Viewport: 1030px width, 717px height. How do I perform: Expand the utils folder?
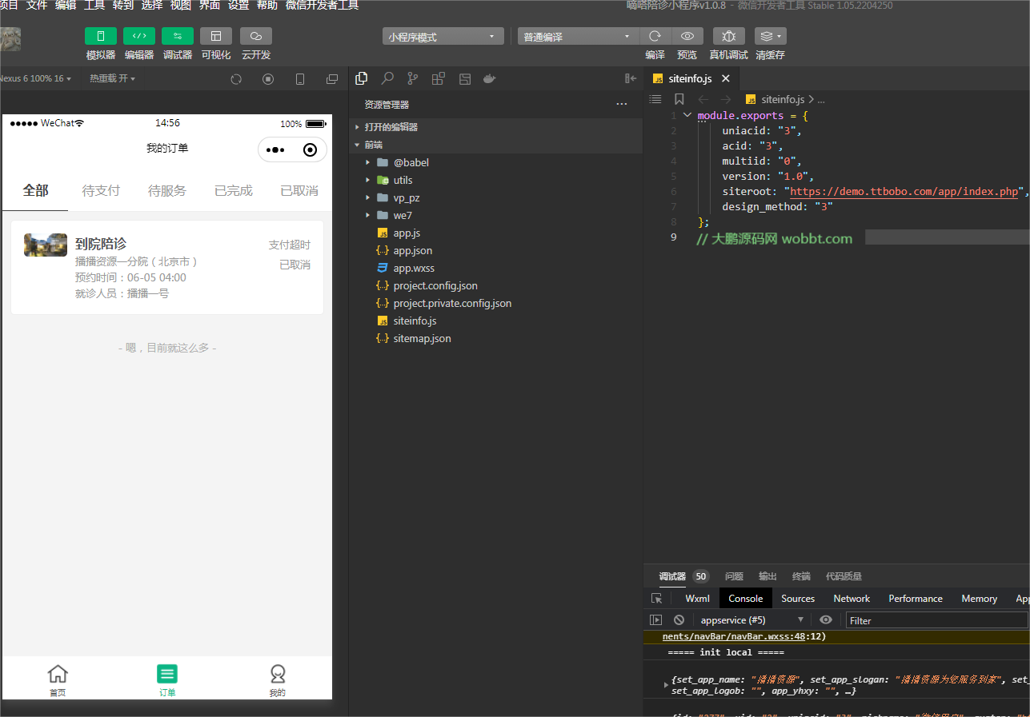pyautogui.click(x=403, y=180)
